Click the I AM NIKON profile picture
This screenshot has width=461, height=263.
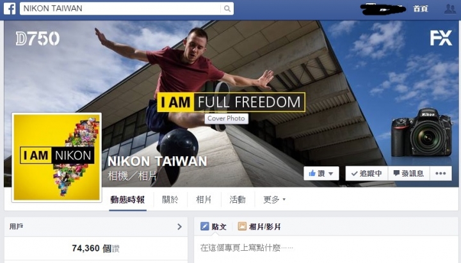(x=57, y=157)
